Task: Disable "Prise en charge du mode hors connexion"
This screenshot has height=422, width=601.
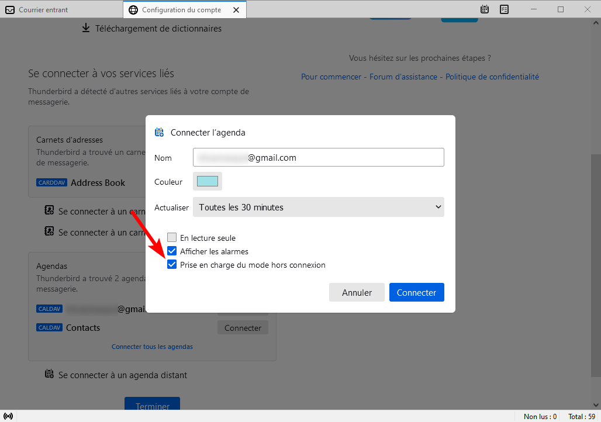Action: (x=172, y=265)
